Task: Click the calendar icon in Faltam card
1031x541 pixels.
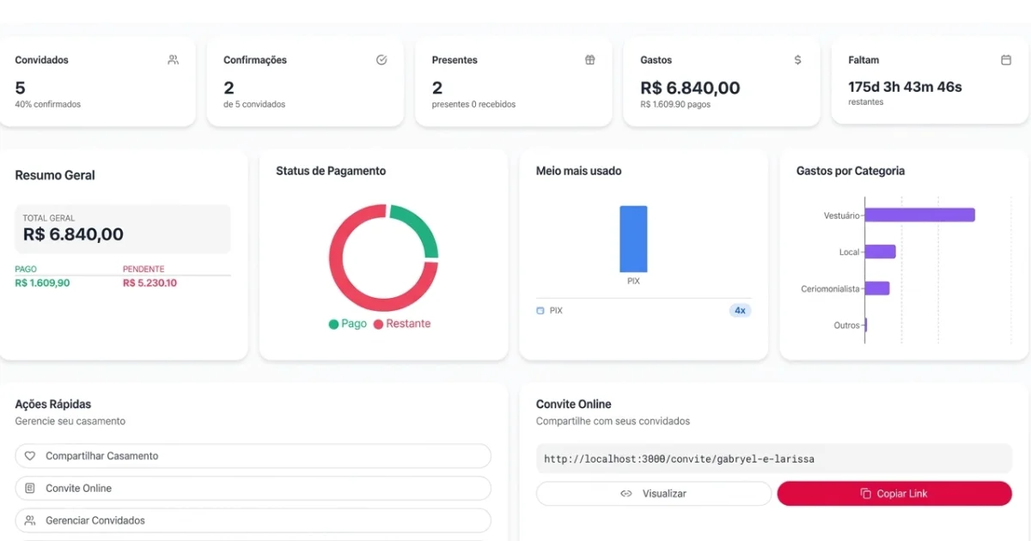Action: point(1006,60)
